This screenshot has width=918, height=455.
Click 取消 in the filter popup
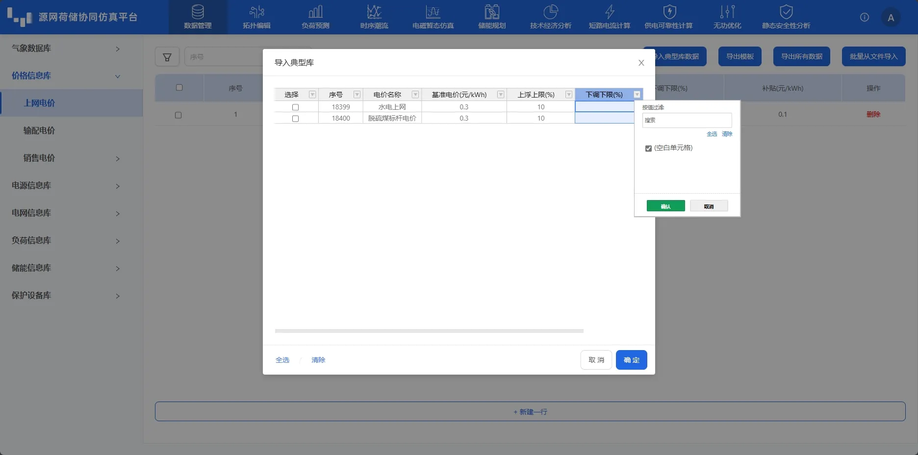point(709,206)
